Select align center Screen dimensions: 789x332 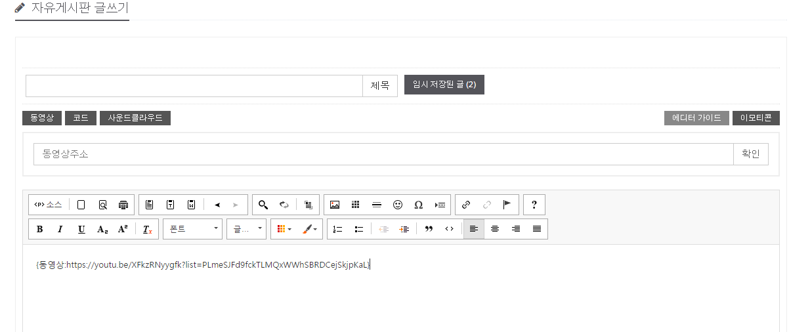(495, 229)
